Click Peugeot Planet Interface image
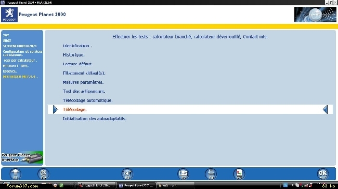 pos(22,158)
